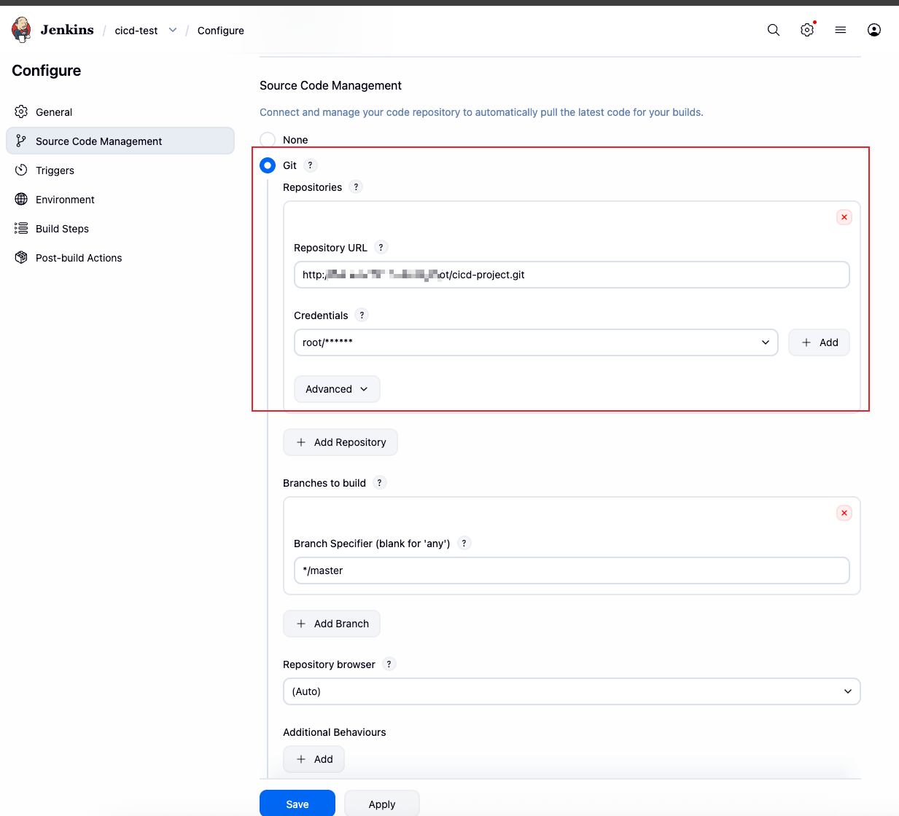This screenshot has height=816, width=899.
Task: Click the Source Code Management branch icon
Action: pos(21,141)
